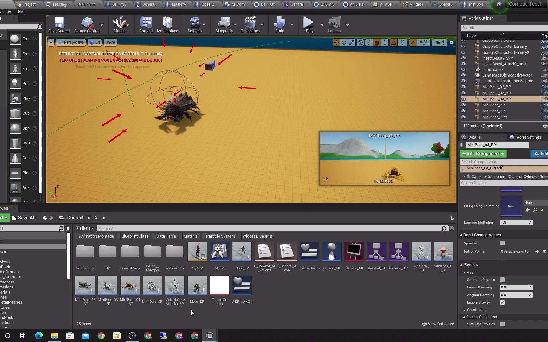Hide Landscape3 with its eye icon
This screenshot has width=548, height=342.
coord(463,69)
